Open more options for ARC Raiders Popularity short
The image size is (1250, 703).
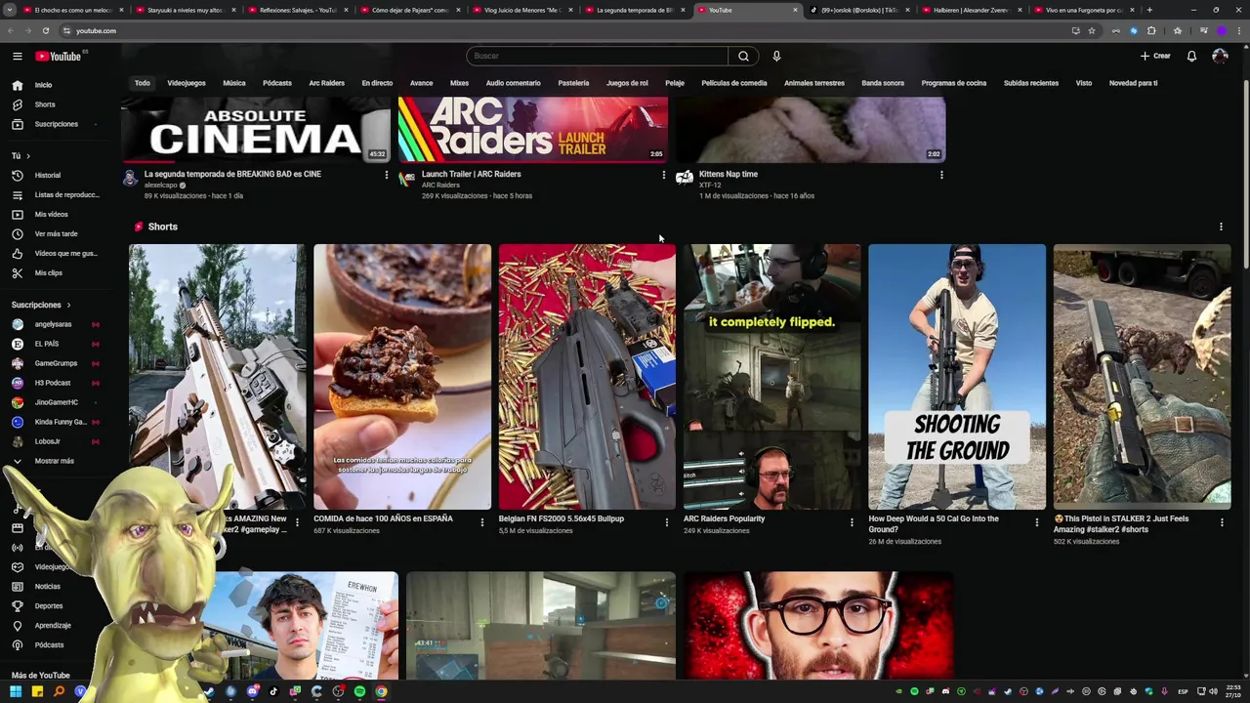pyautogui.click(x=852, y=522)
